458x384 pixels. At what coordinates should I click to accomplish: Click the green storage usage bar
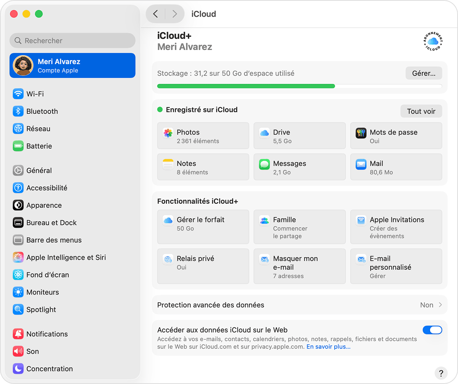[246, 86]
